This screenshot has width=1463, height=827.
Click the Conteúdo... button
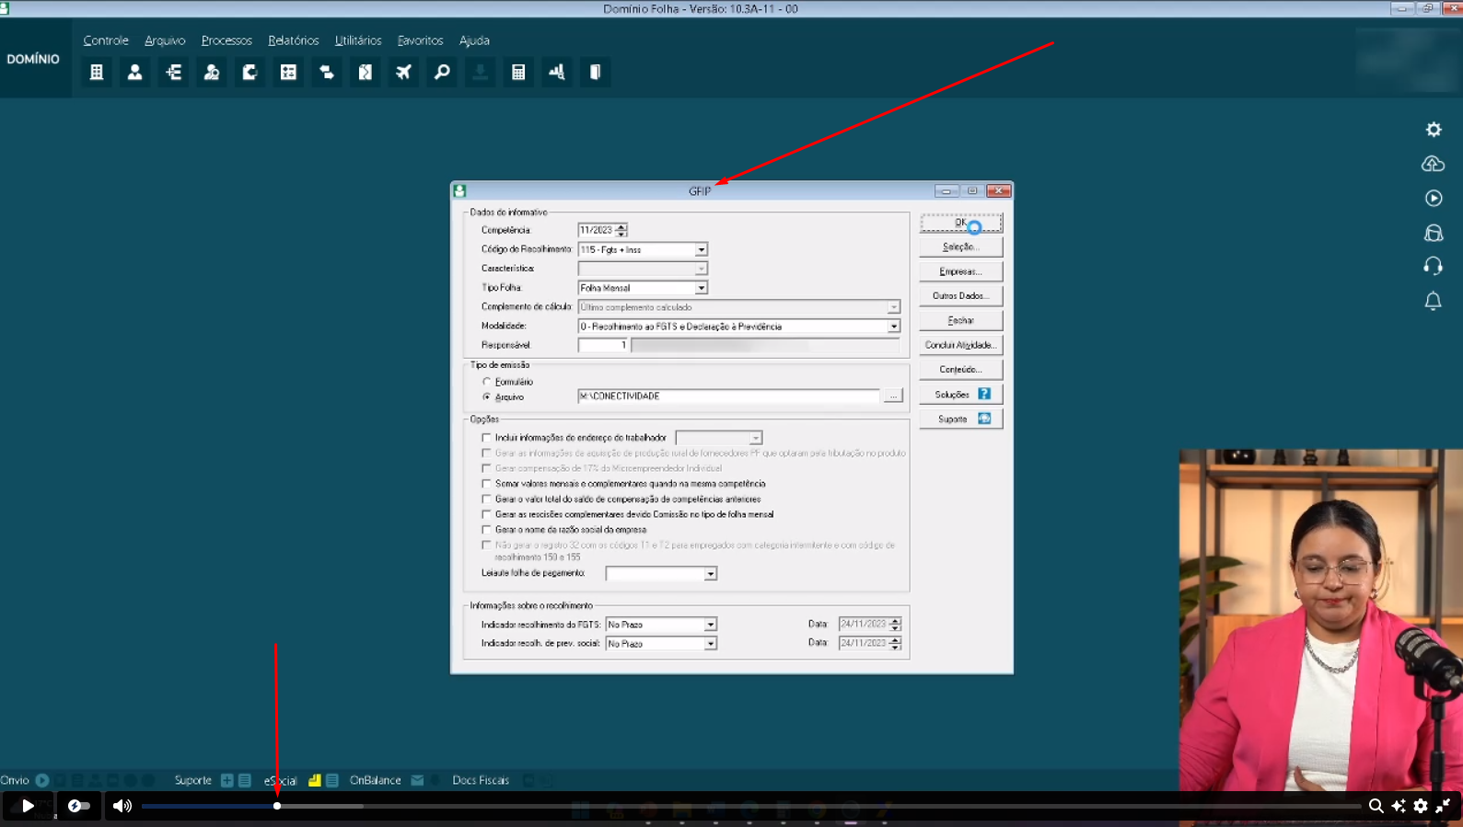pyautogui.click(x=961, y=370)
